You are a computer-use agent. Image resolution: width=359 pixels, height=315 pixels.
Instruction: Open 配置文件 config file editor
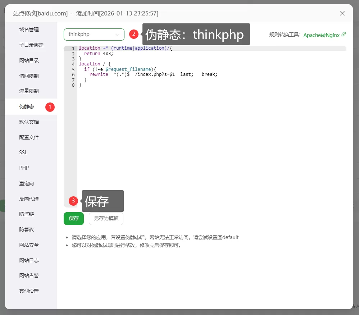(x=29, y=137)
